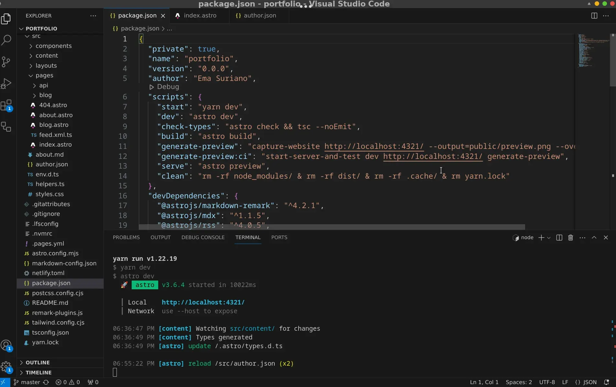Expand the OUTLINE section

38,363
